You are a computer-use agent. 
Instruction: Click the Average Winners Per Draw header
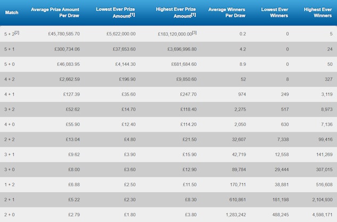[x=227, y=12]
